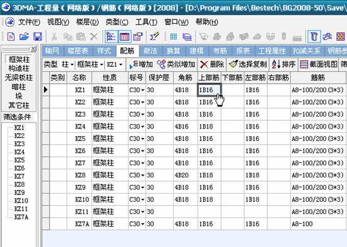Switch to the 样式 tab
347x247 pixels.
coord(104,51)
